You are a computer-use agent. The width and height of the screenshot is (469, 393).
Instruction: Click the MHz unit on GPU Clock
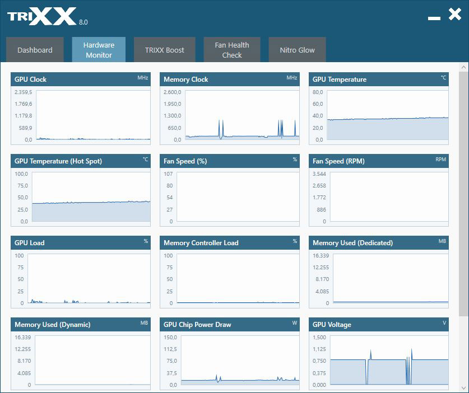[x=143, y=77]
